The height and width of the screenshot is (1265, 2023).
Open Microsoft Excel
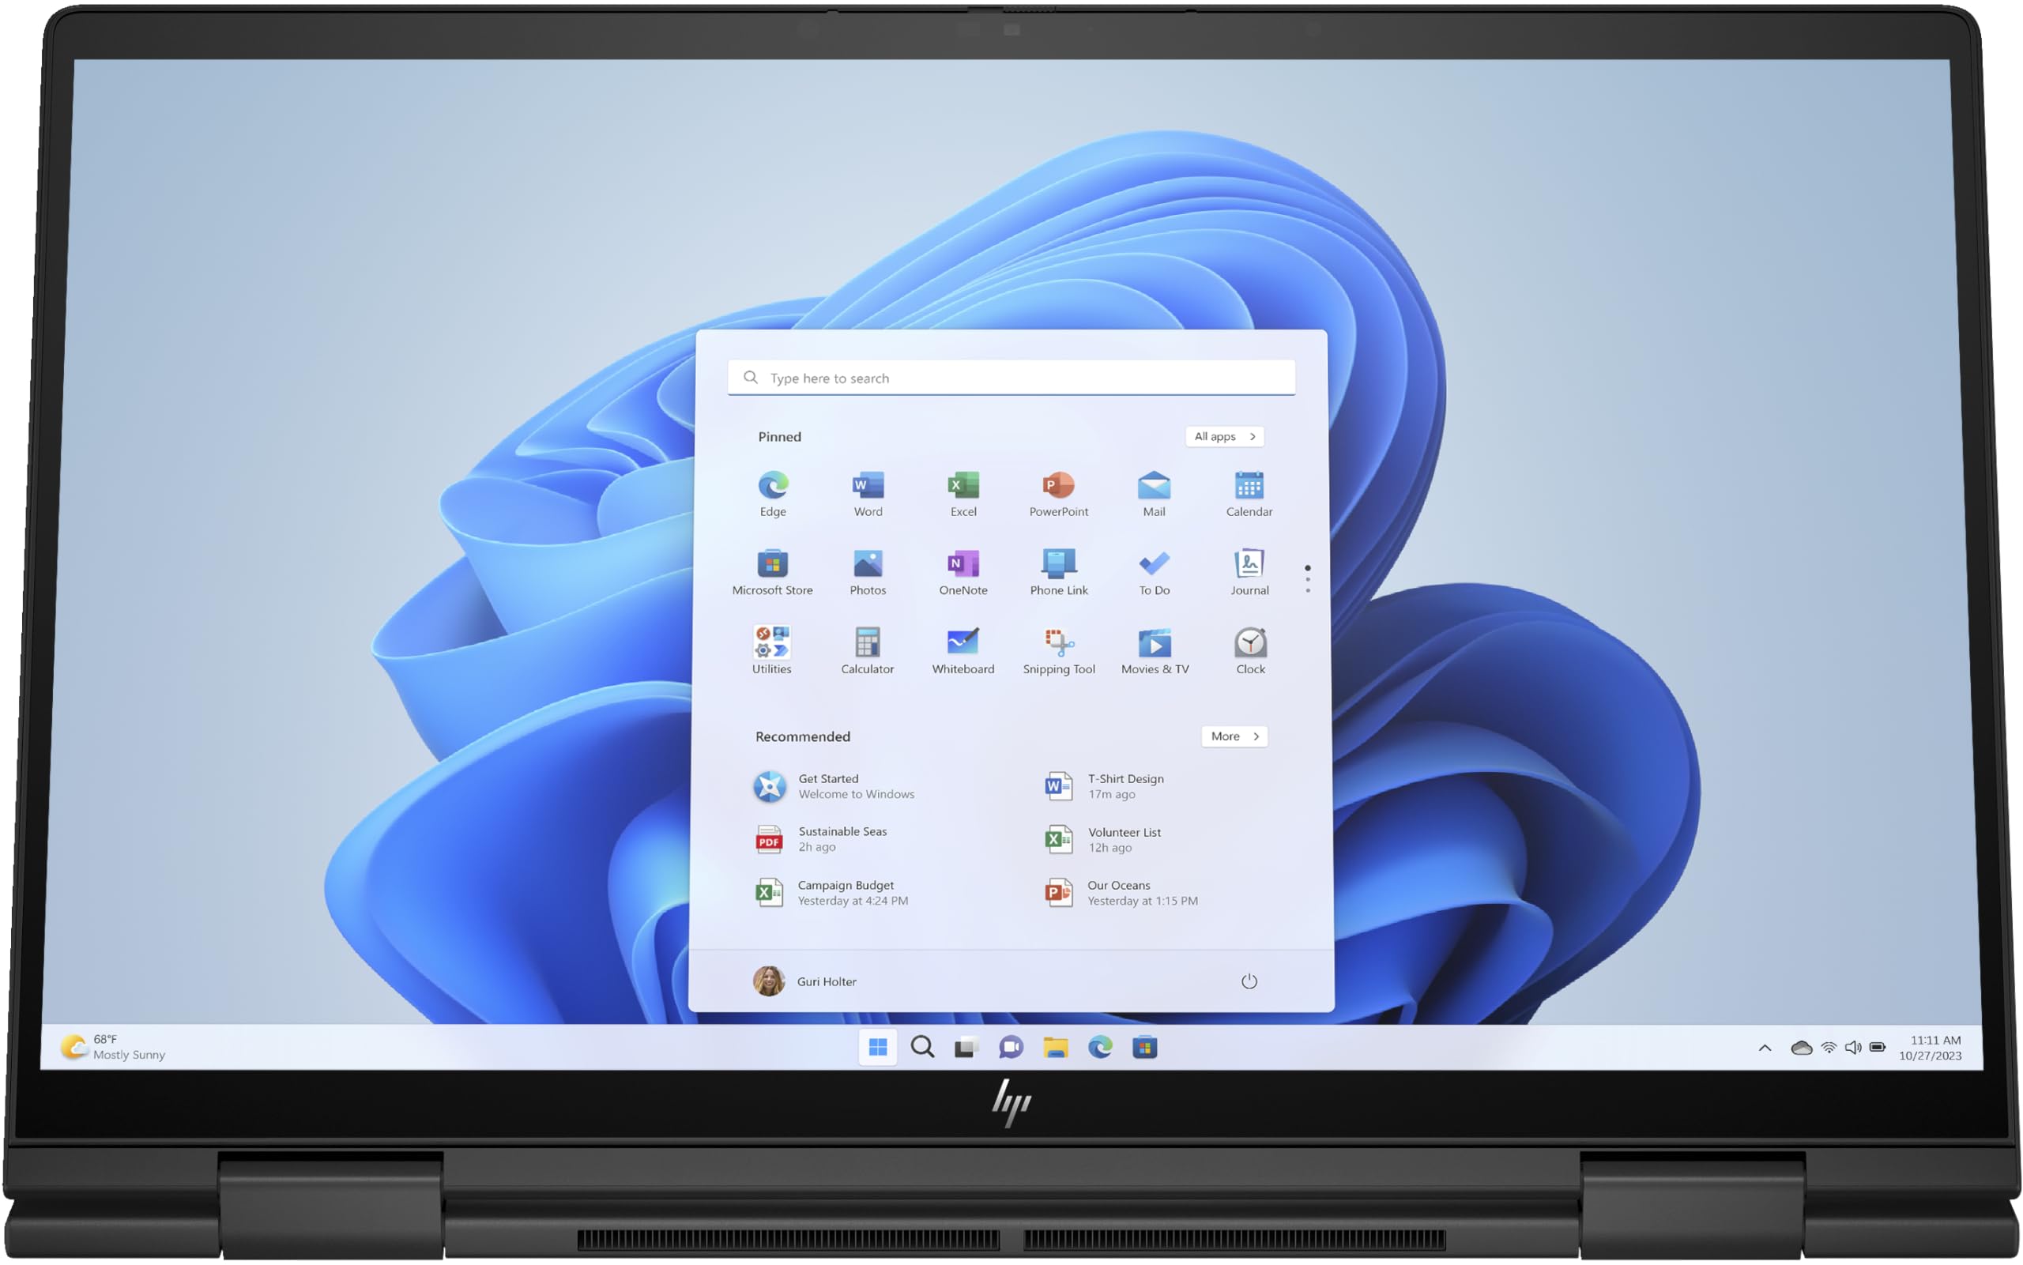pos(962,487)
